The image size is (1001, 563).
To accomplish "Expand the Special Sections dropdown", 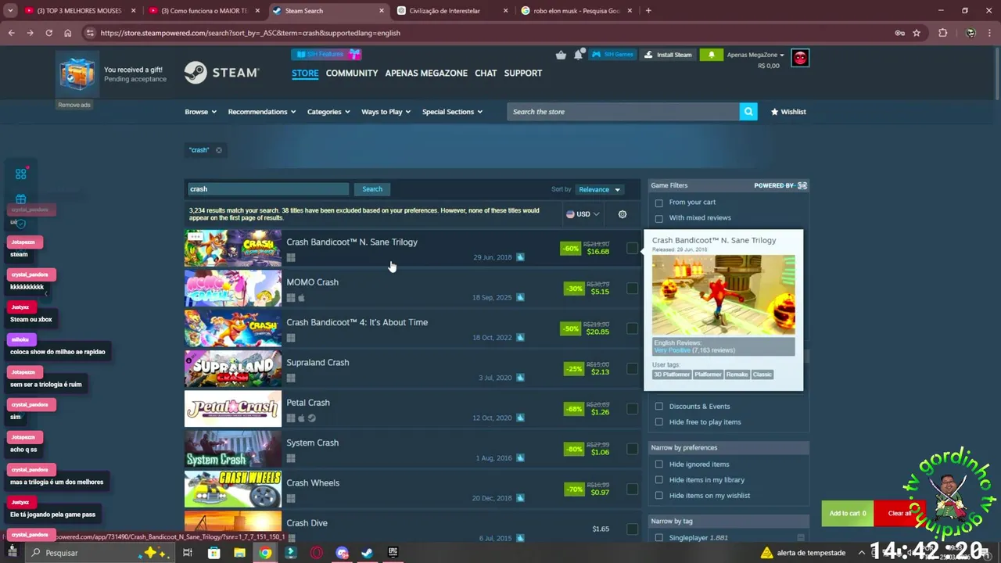I will tap(452, 112).
